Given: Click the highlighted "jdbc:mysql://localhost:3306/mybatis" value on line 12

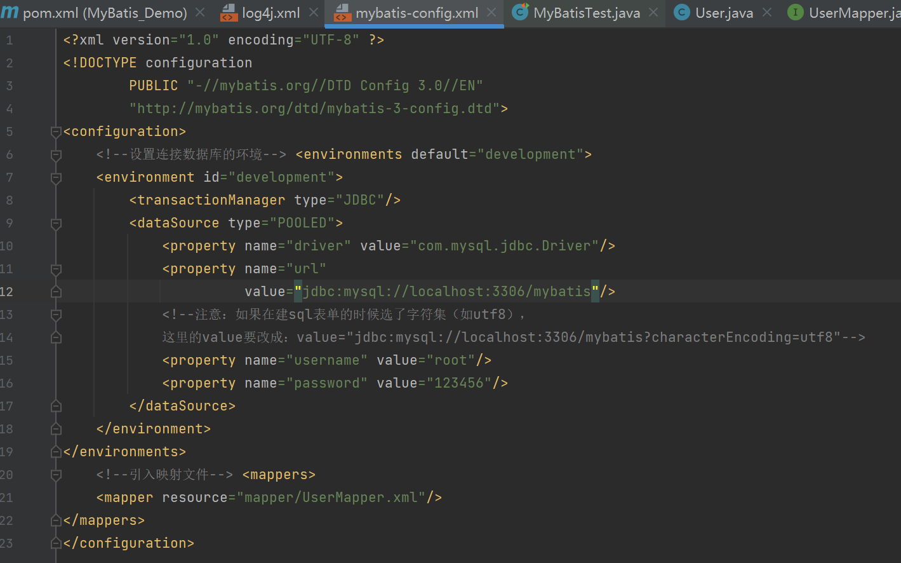Looking at the screenshot, I should click(x=446, y=292).
